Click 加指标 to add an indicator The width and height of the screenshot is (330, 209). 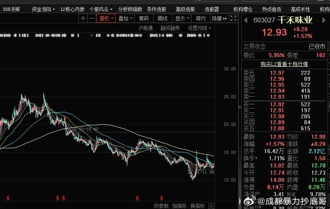point(179,206)
